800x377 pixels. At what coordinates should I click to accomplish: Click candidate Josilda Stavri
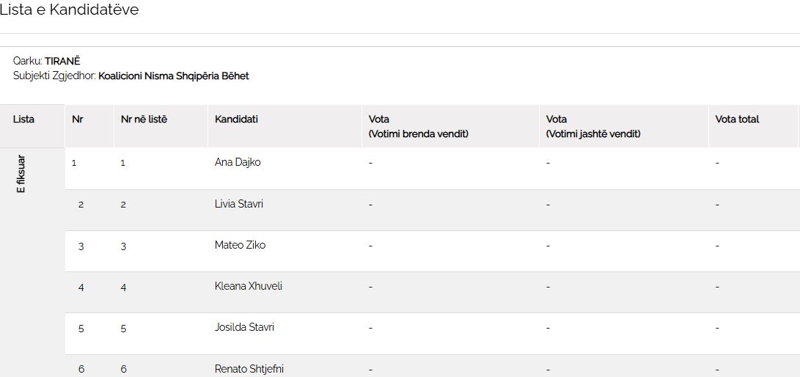pyautogui.click(x=244, y=327)
